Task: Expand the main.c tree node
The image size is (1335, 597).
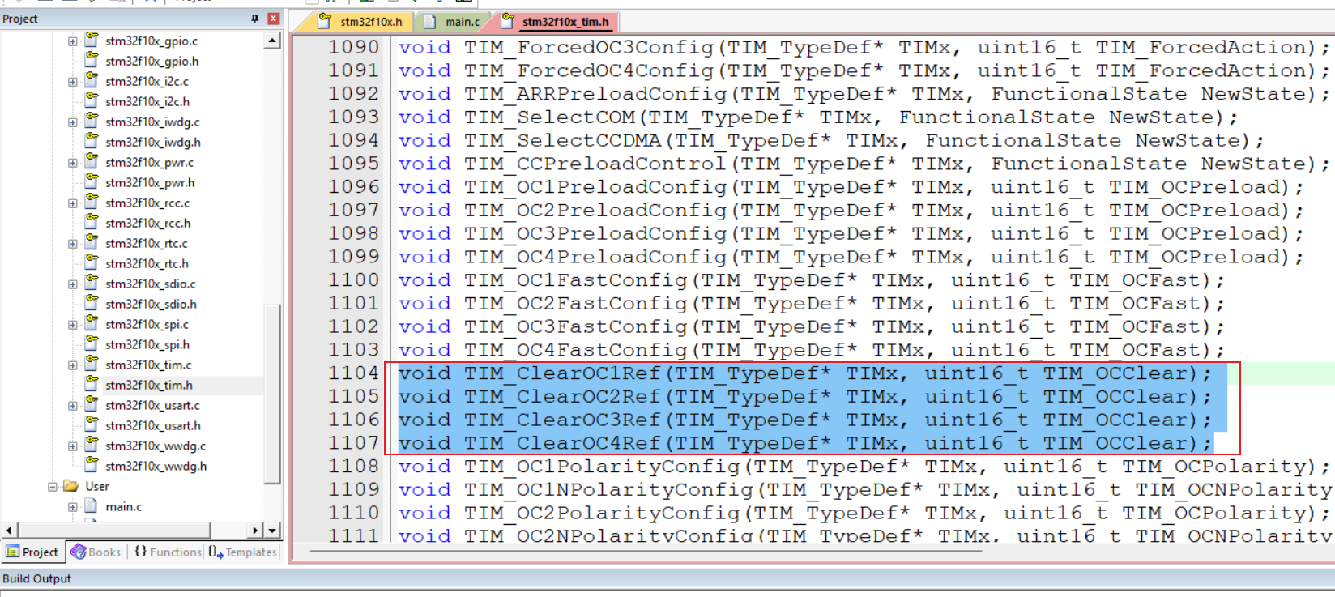Action: (x=73, y=507)
